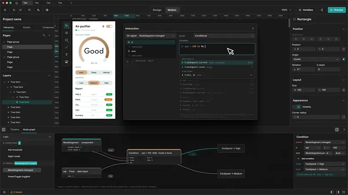
Task: Open the WHEN ModeSegment.changed dropdown
Action: coord(325,142)
